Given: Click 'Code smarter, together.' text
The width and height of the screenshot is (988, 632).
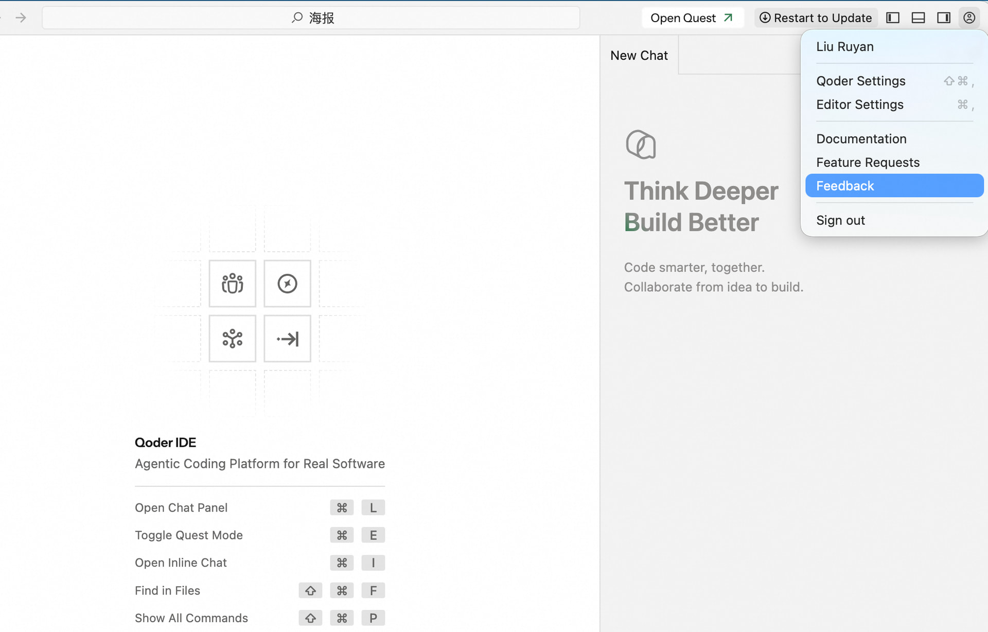Looking at the screenshot, I should coord(694,268).
